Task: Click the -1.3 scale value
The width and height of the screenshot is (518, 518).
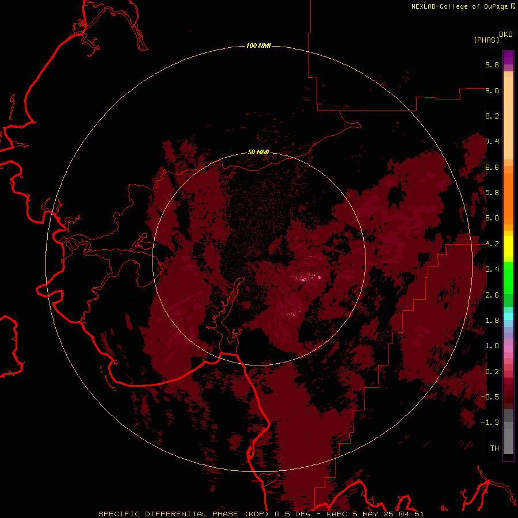Action: coord(490,422)
